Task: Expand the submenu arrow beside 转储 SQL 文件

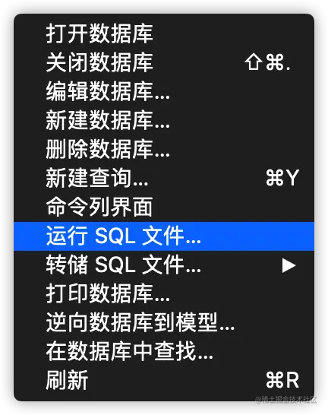Action: click(289, 265)
